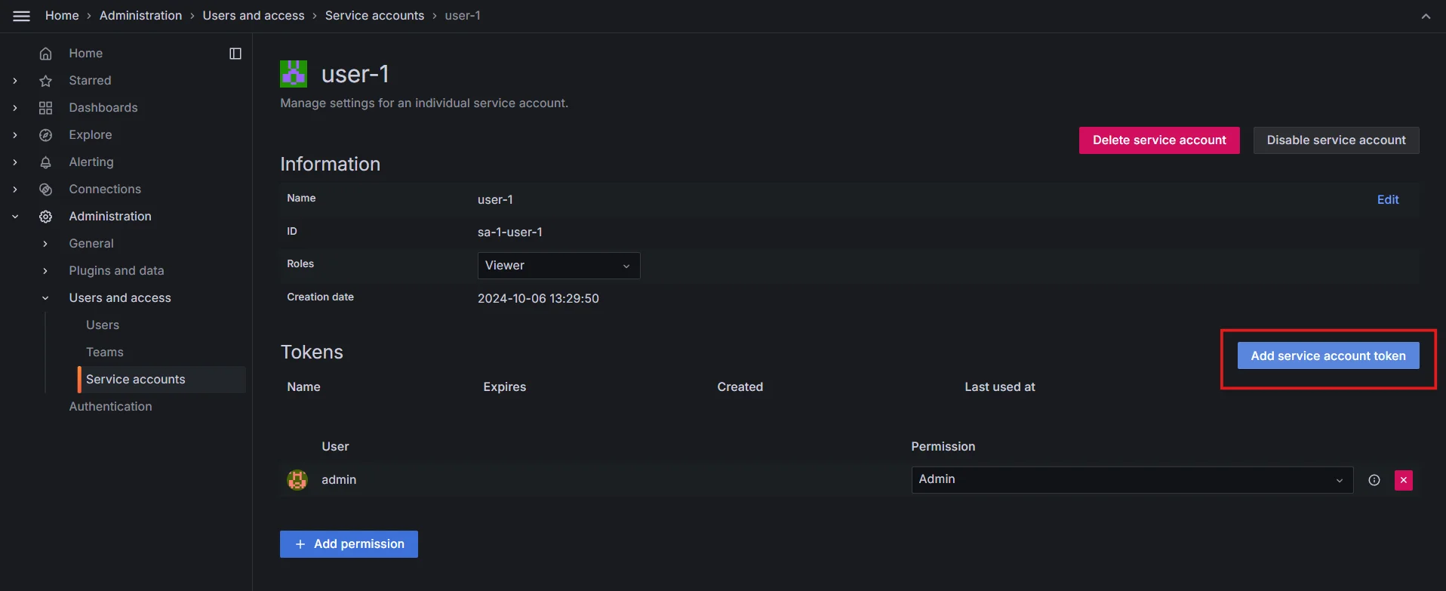This screenshot has height=591, width=1446.
Task: Click the Created column header
Action: pos(740,387)
